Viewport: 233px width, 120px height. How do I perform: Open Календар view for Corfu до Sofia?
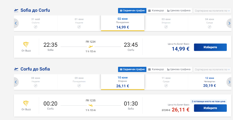(156, 69)
